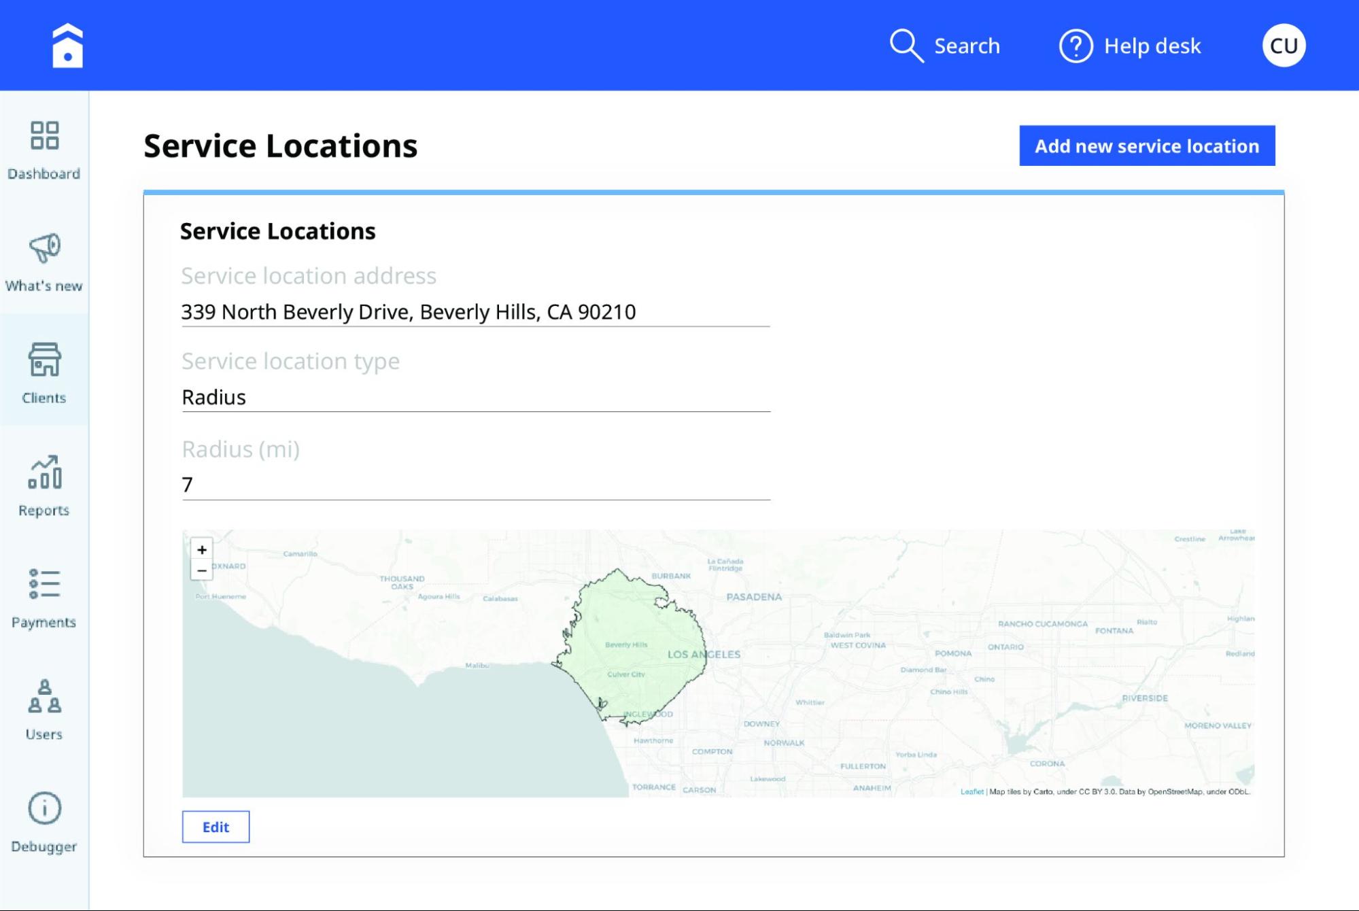Click the Service Locations page heading
Screen dimensions: 1359x911
(281, 146)
